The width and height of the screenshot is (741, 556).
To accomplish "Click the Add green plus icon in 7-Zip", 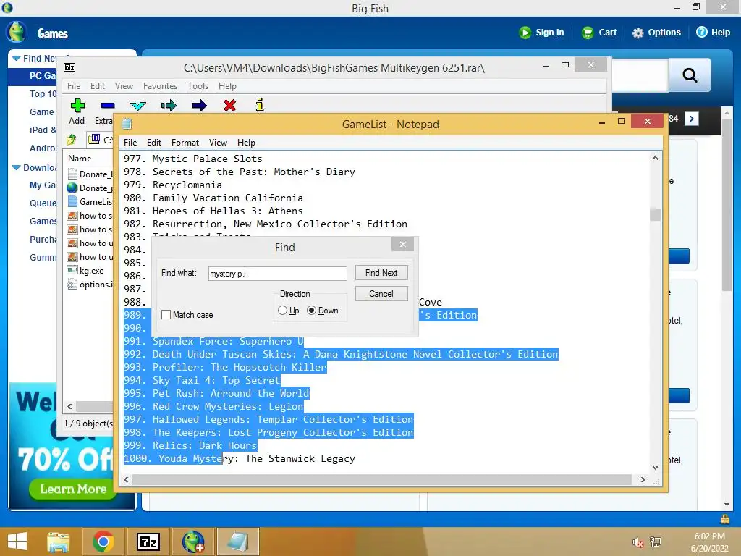I will pyautogui.click(x=77, y=105).
